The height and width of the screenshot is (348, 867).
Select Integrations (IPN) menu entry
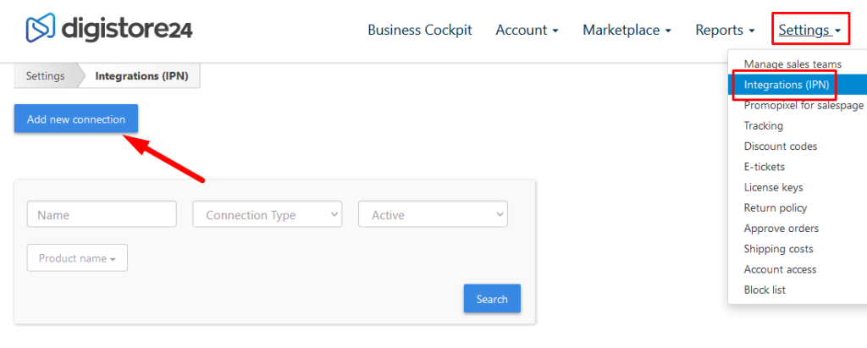pyautogui.click(x=798, y=85)
